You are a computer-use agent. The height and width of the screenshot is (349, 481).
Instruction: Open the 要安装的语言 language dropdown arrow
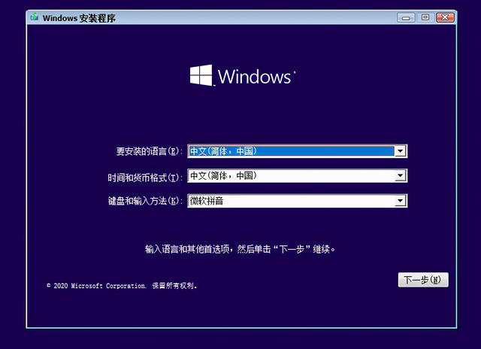tap(400, 151)
